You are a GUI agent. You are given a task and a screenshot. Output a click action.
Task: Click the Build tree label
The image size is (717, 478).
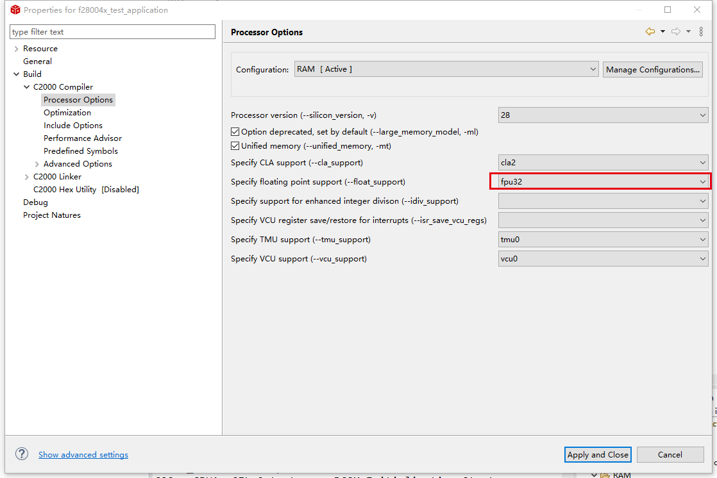coord(33,74)
